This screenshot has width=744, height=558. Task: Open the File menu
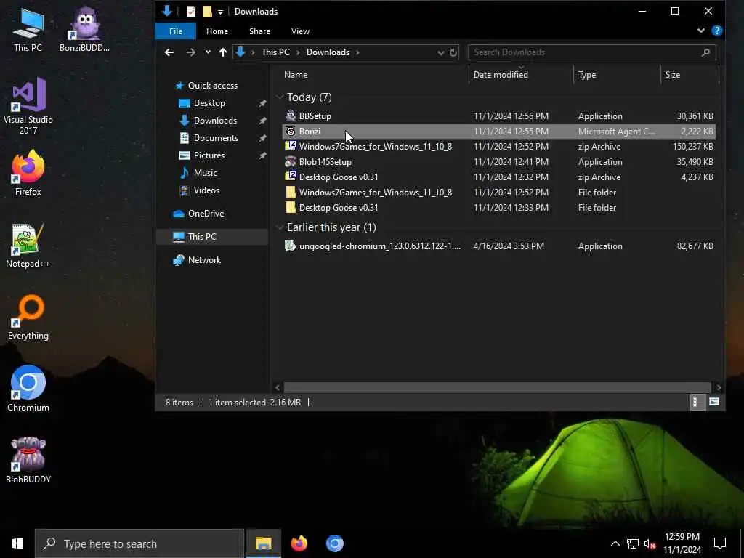click(x=176, y=31)
